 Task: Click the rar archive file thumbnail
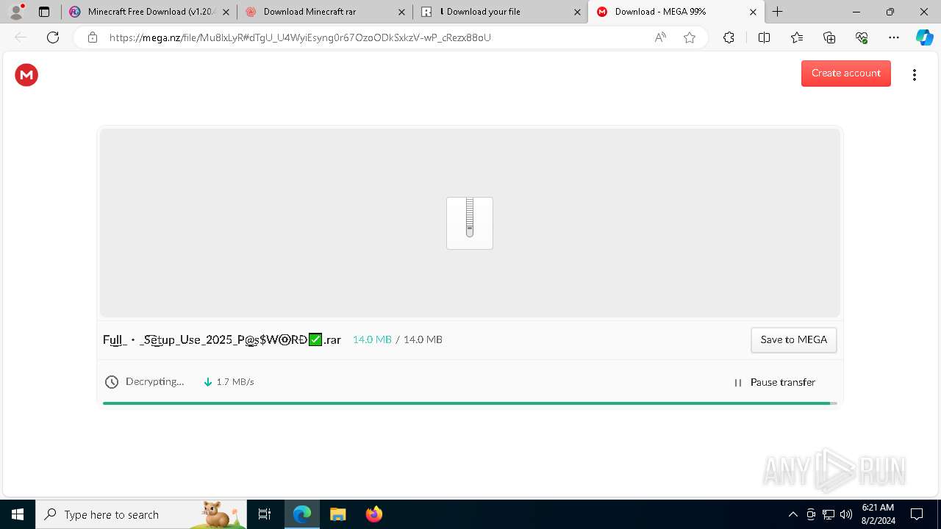pos(470,223)
